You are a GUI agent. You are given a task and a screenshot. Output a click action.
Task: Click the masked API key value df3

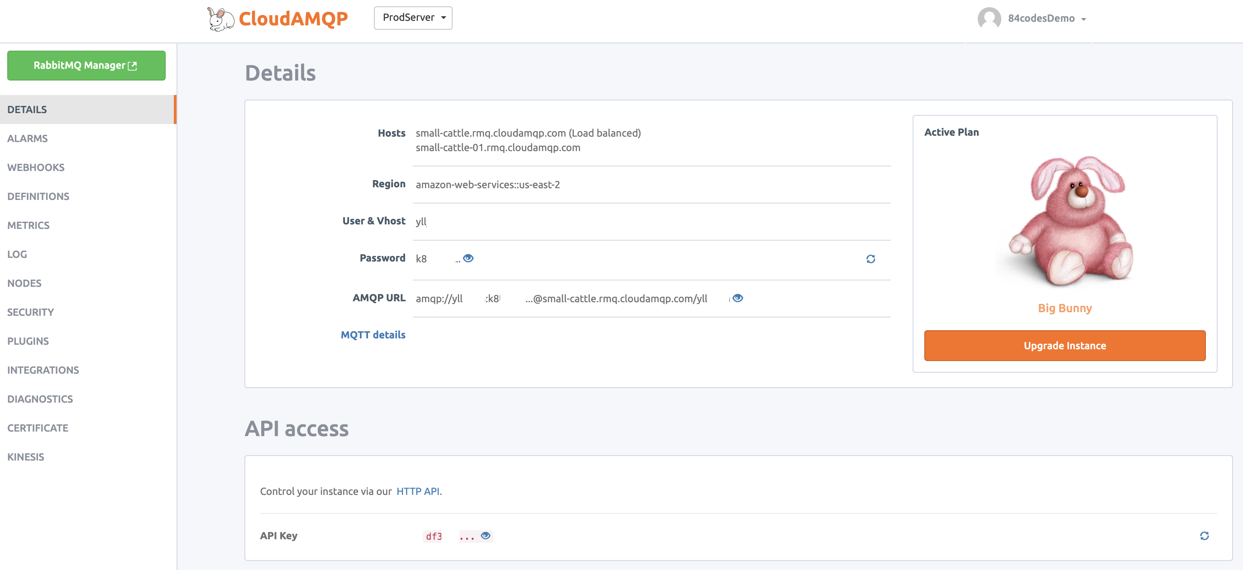coord(433,536)
